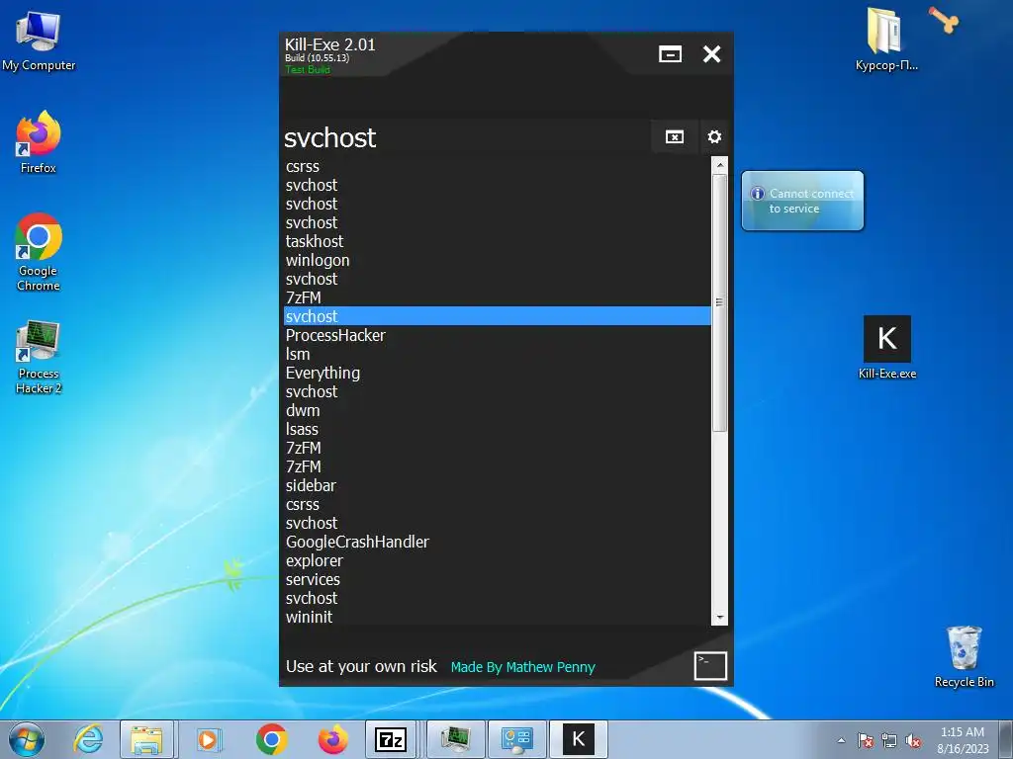This screenshot has width=1013, height=759.
Task: Select the winlogon process
Action: click(x=497, y=260)
